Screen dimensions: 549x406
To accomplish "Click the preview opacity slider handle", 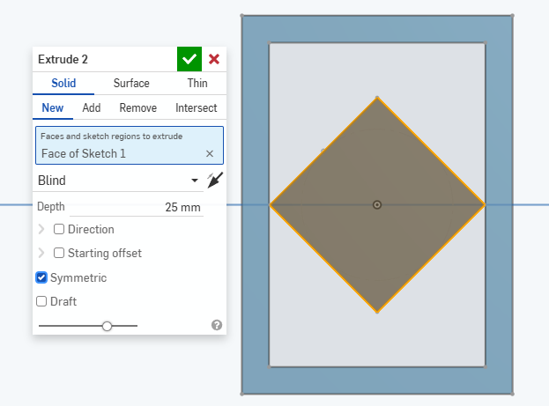I will point(107,326).
